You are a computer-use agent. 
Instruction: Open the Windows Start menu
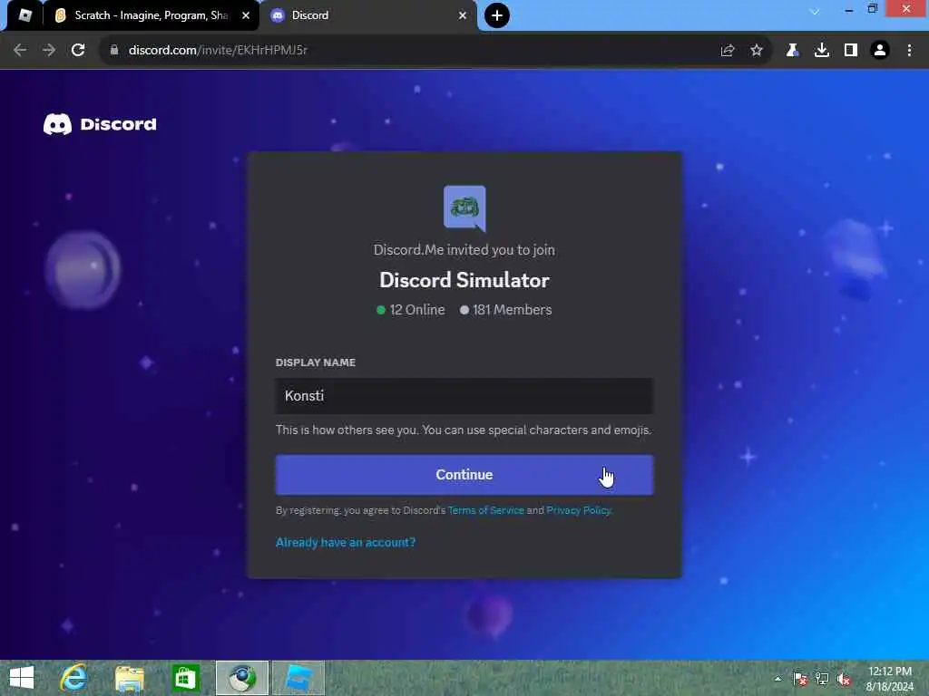22,678
